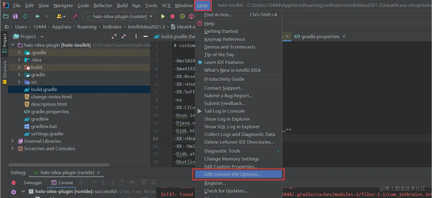
Task: Close the gradle.properties editor tab
Action: tap(344, 36)
